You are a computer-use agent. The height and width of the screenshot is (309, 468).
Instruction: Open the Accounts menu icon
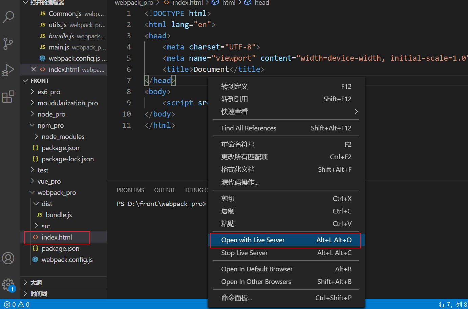click(x=8, y=258)
